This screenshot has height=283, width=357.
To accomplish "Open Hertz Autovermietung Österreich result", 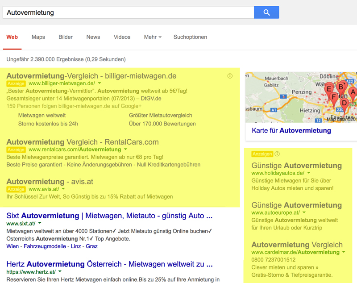I will coord(109,264).
